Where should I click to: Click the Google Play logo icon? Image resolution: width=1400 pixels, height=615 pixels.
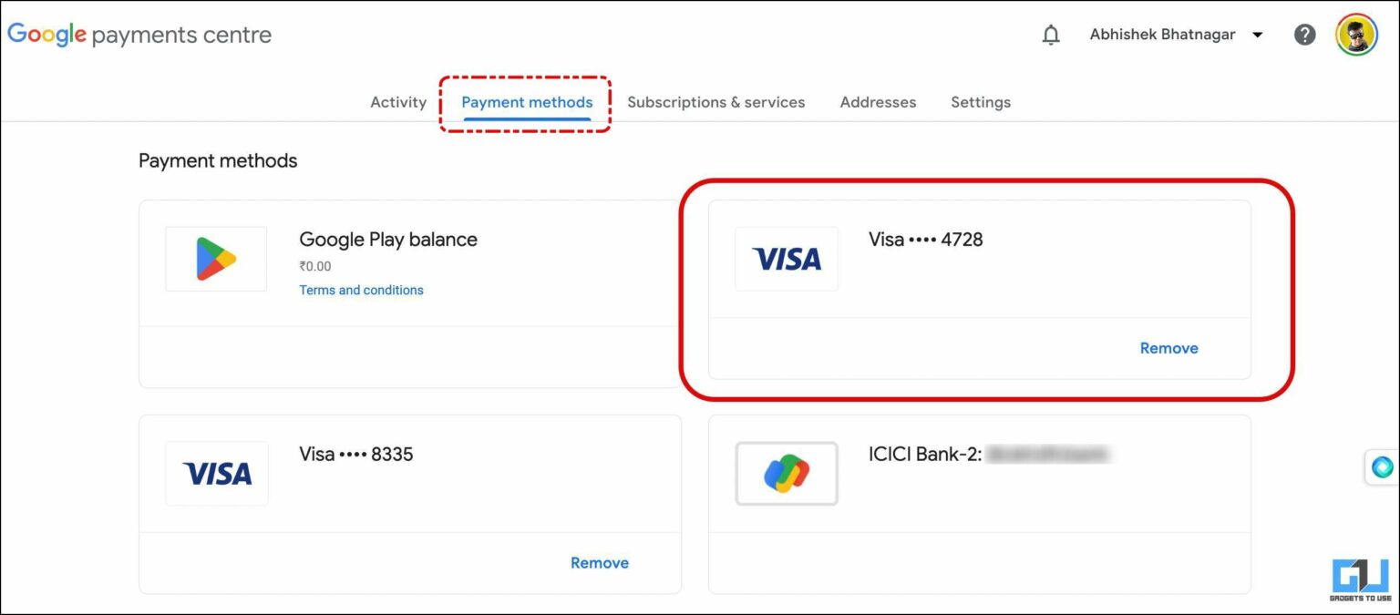[216, 259]
